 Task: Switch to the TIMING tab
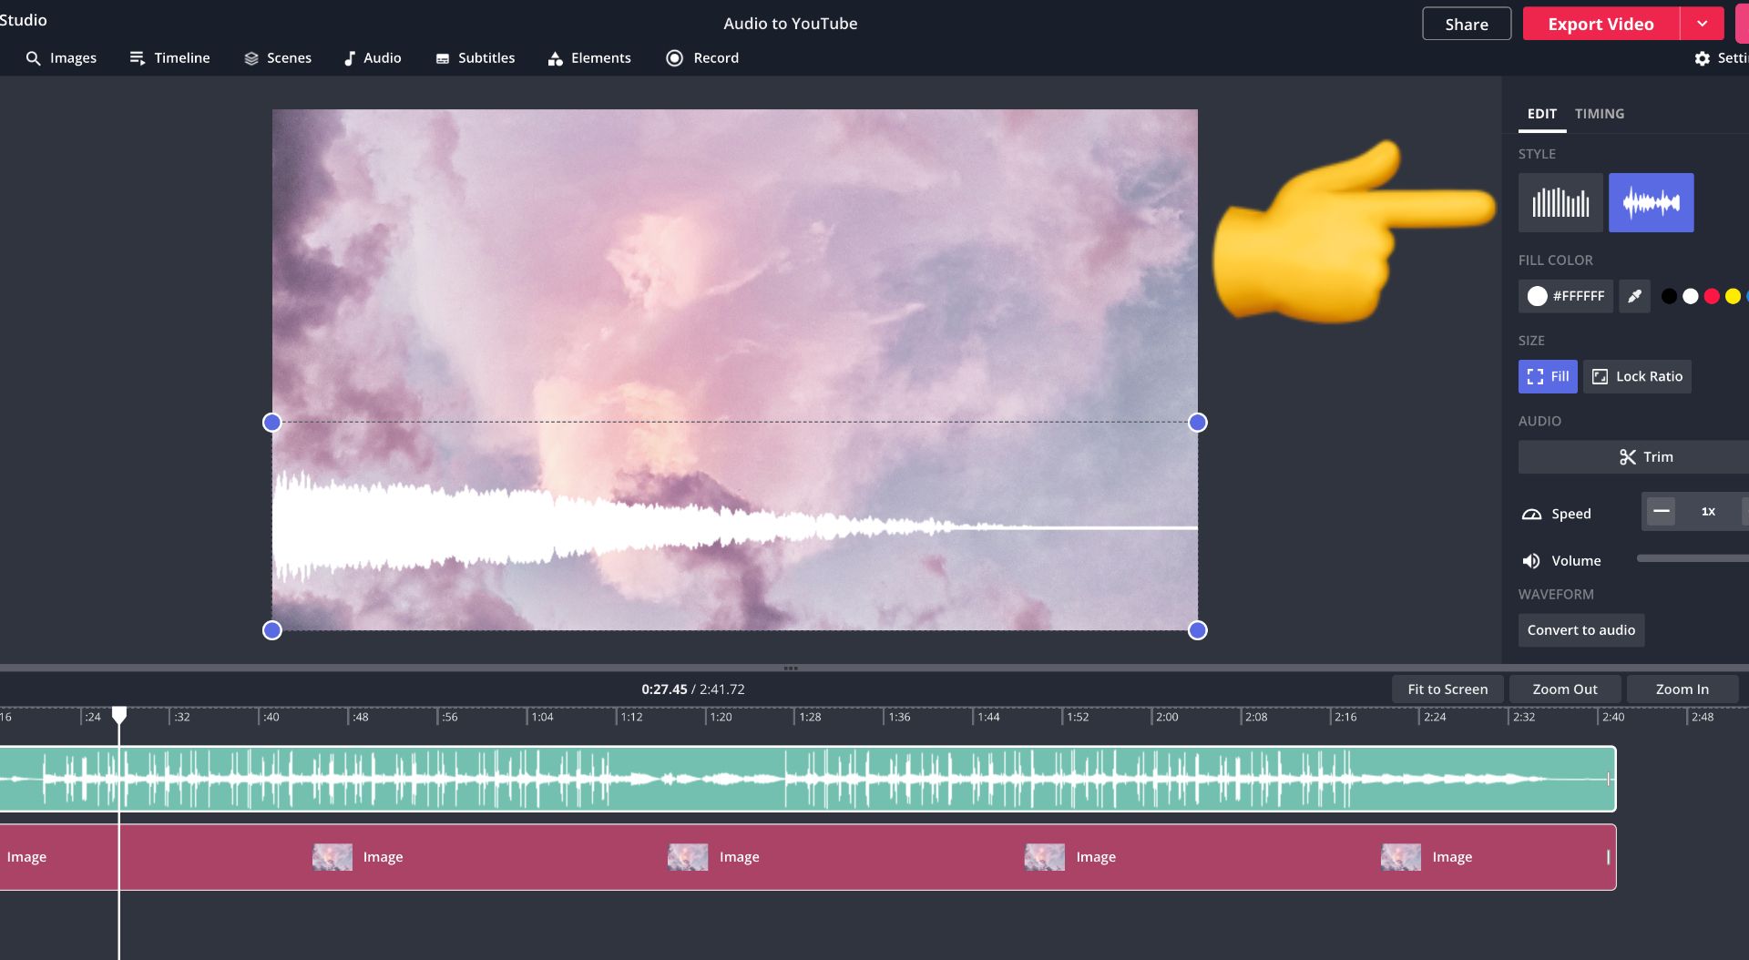pyautogui.click(x=1599, y=114)
